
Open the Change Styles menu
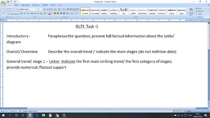click(191, 11)
